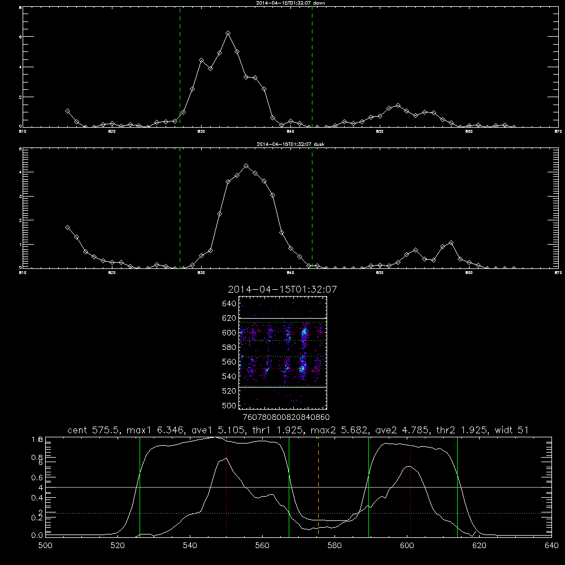Image resolution: width=565 pixels, height=565 pixels.
Task: Click the spectrogram y-axis label 580
Action: 229,347
